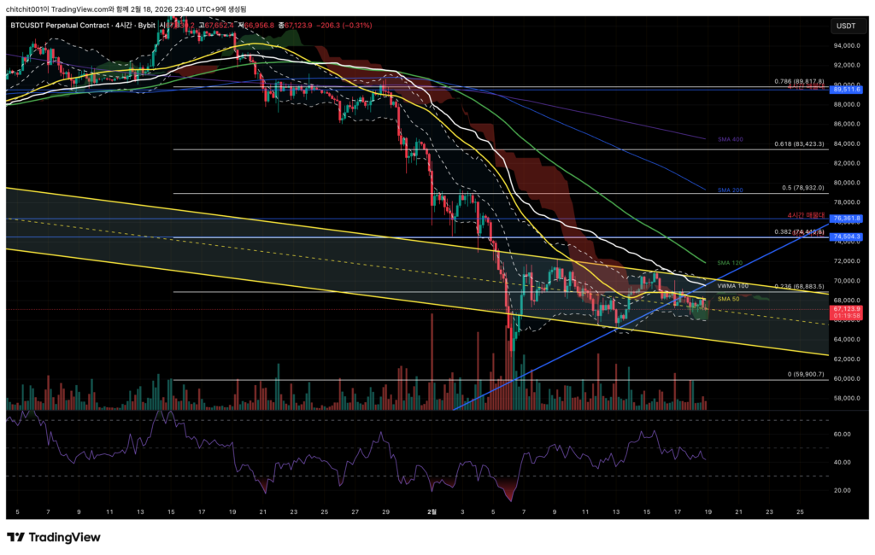Click the BTCUSDT Perpetual Contract symbol title
Viewport: 875px width, 555px height.
[62, 26]
